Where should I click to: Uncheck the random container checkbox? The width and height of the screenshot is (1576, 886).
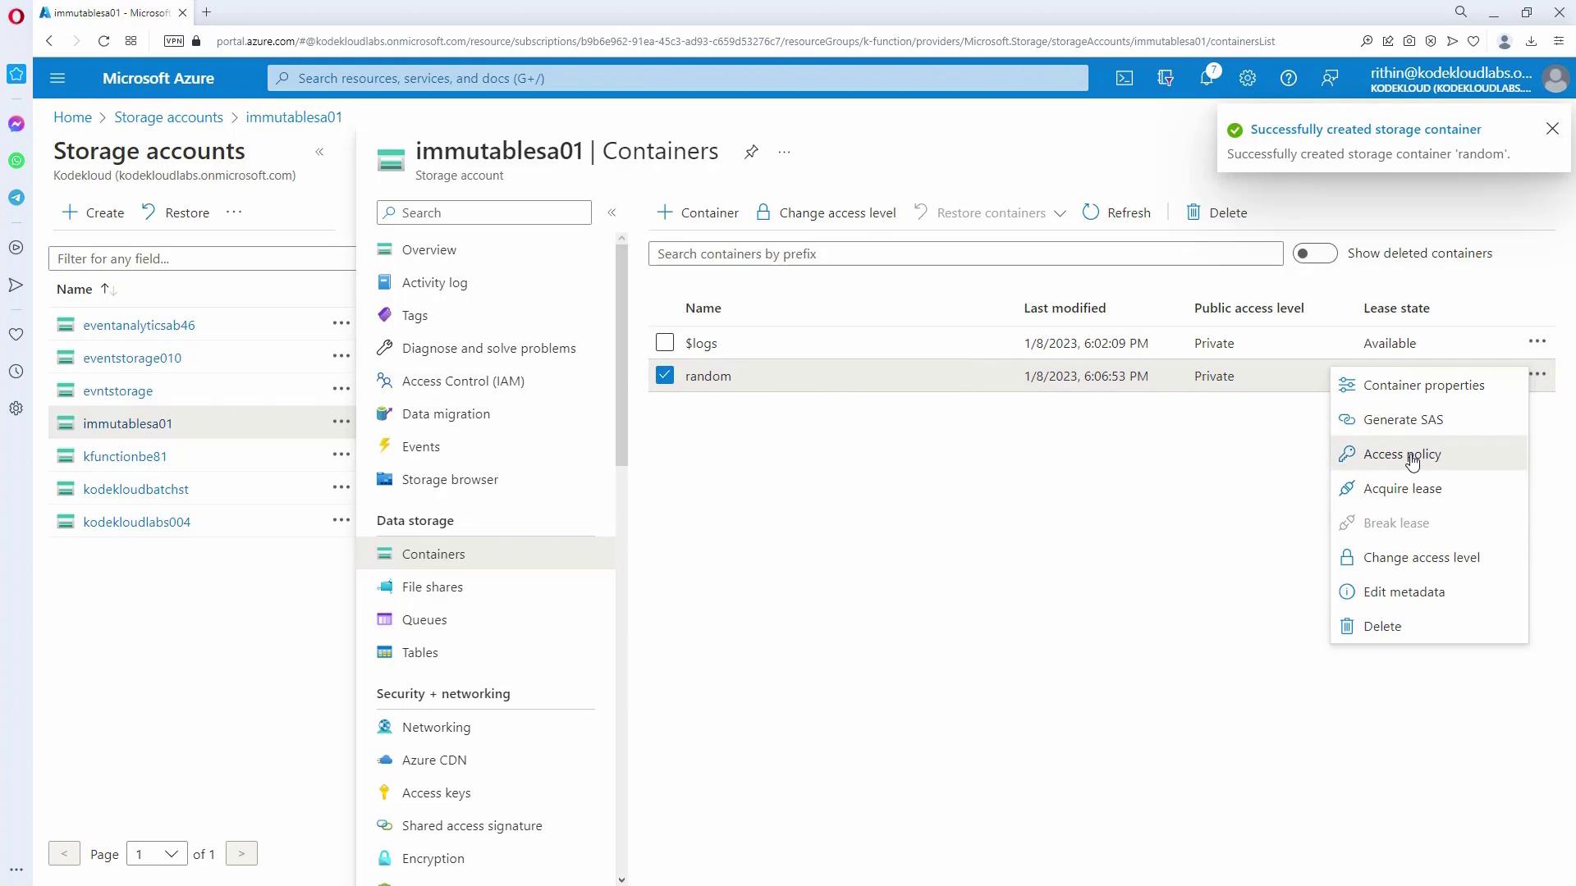coord(665,376)
